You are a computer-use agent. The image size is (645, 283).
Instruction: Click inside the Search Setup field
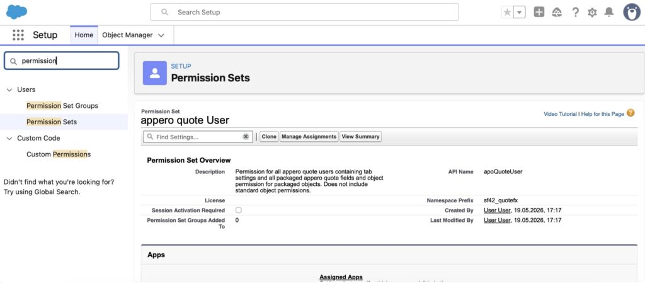(x=304, y=13)
